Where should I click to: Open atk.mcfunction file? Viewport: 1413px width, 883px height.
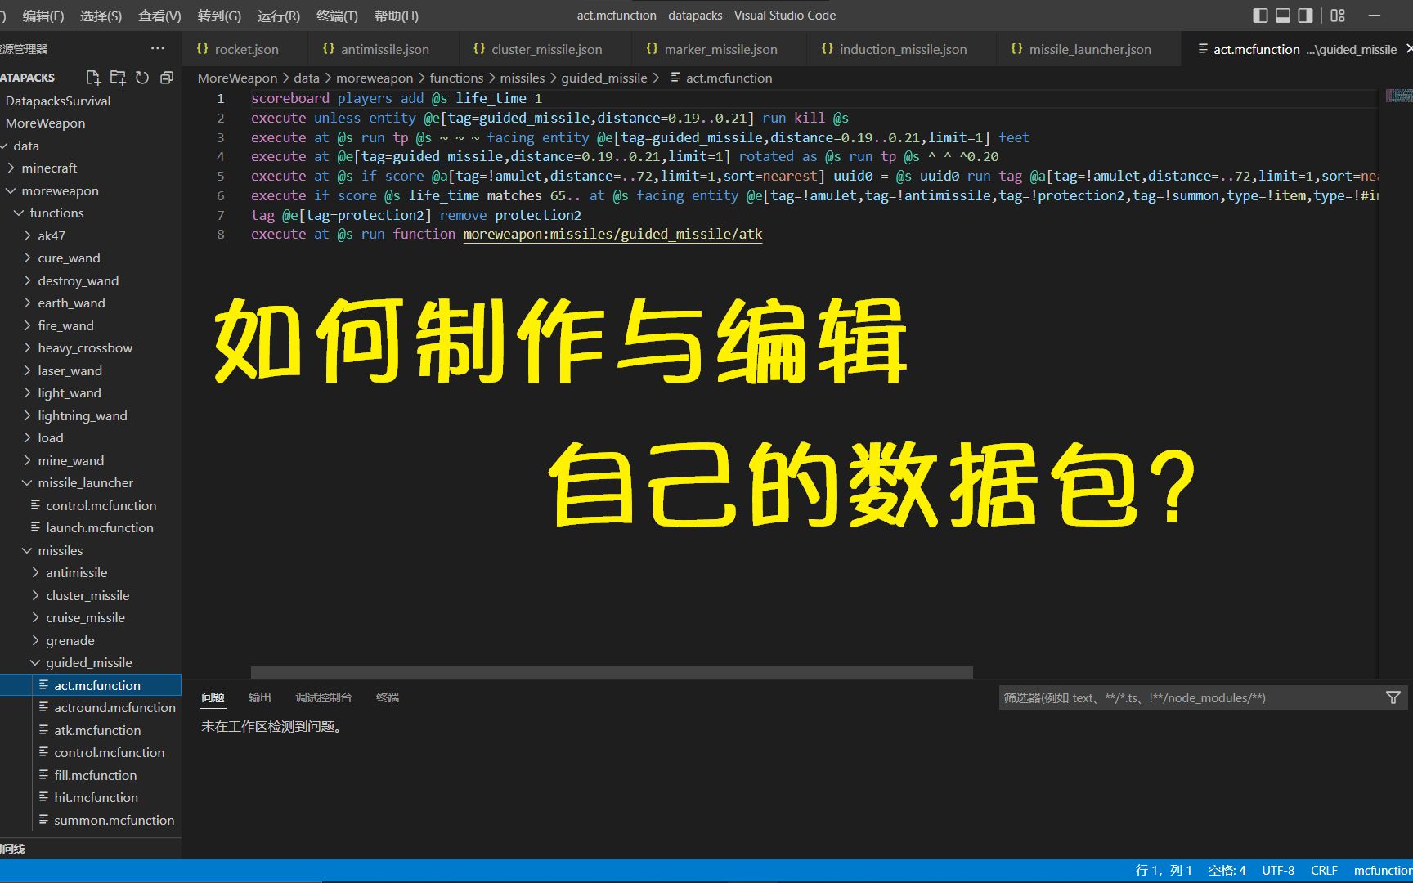tap(90, 730)
